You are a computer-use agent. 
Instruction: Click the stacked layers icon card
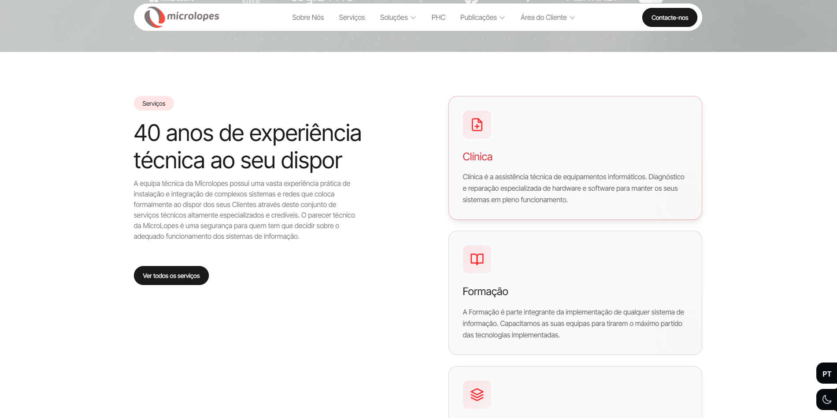pyautogui.click(x=477, y=395)
